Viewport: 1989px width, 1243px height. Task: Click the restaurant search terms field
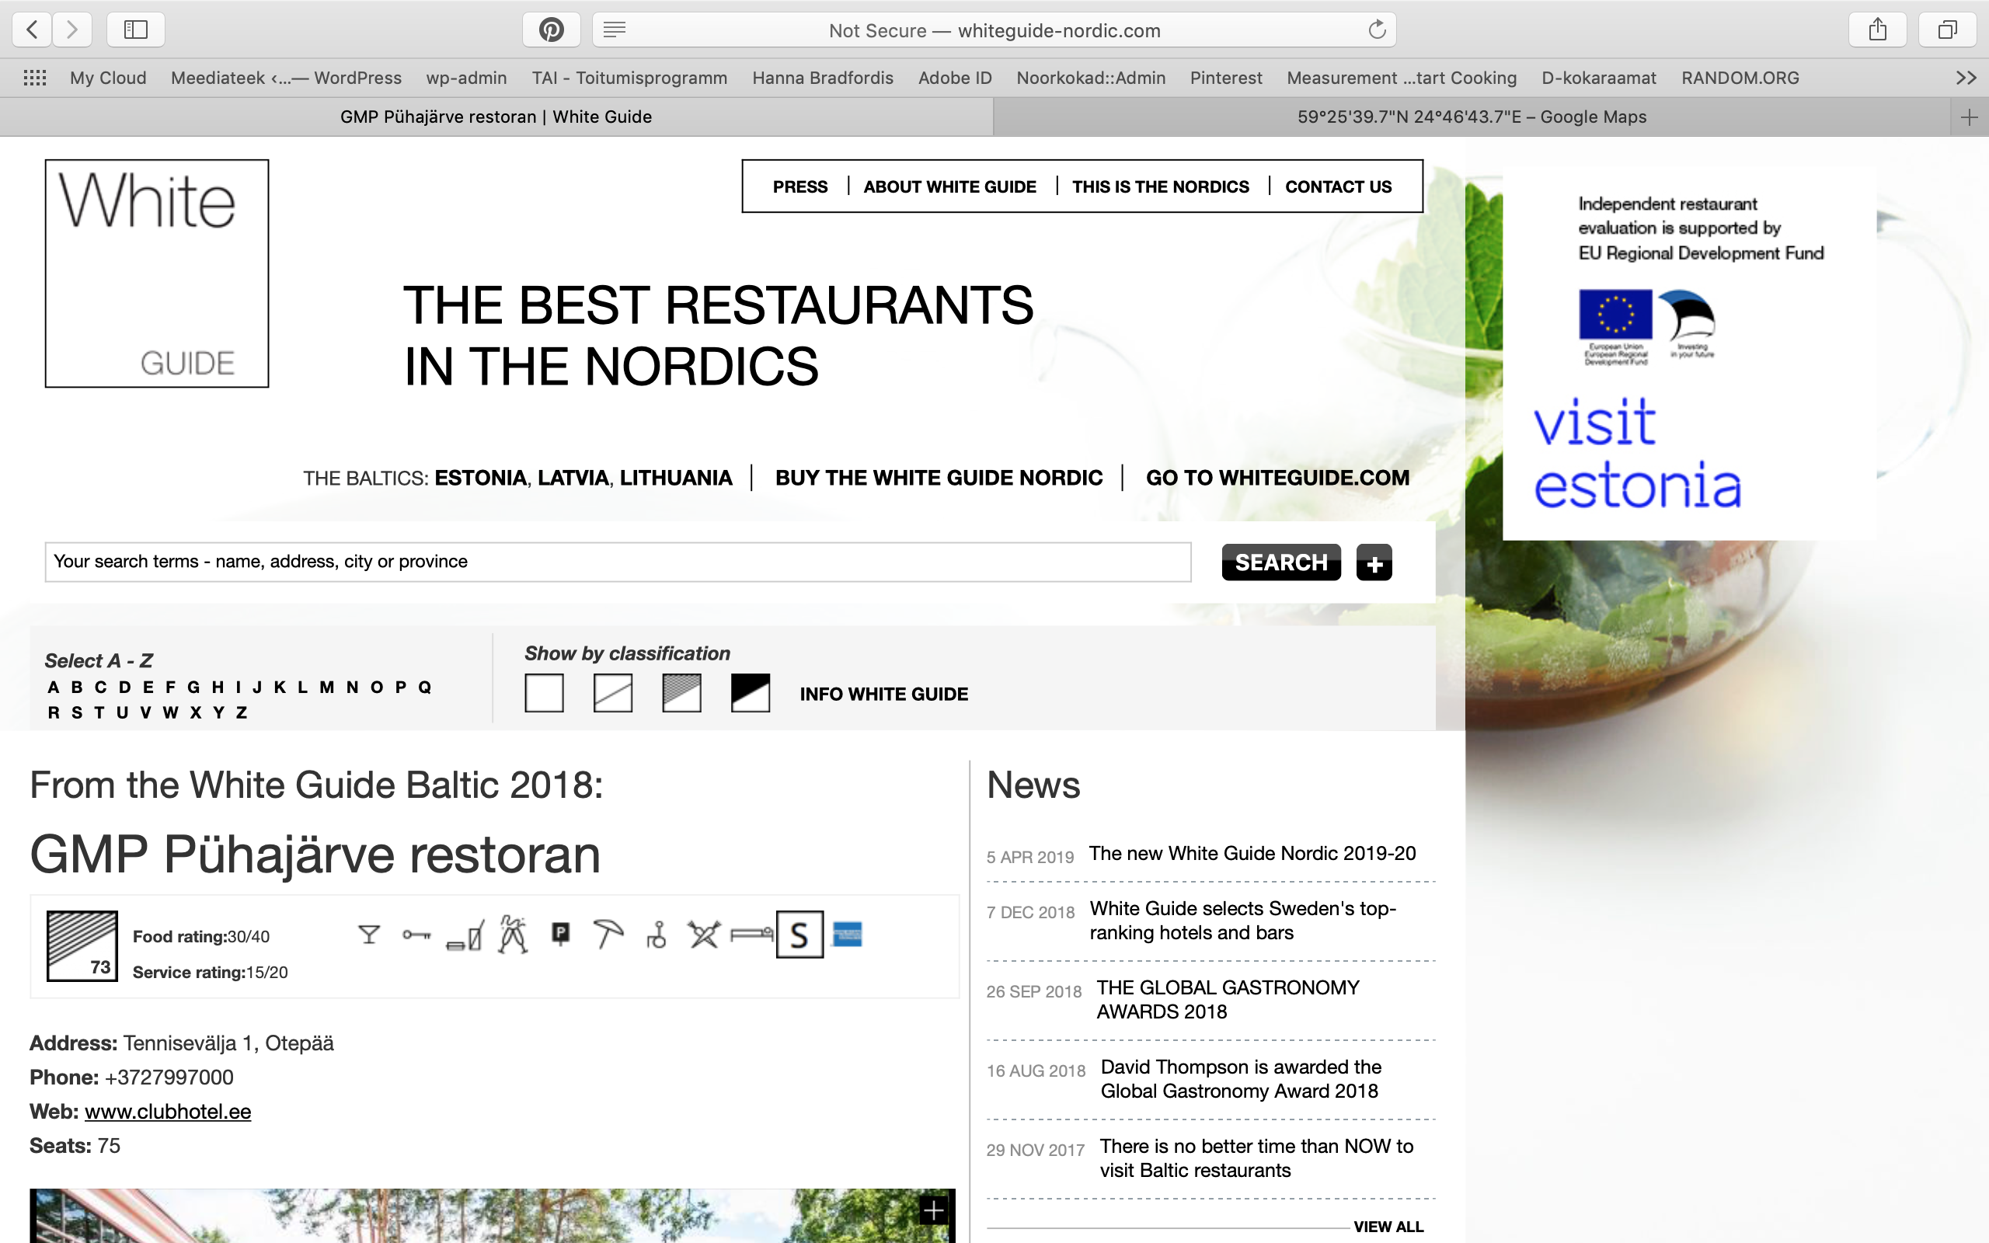pyautogui.click(x=617, y=562)
